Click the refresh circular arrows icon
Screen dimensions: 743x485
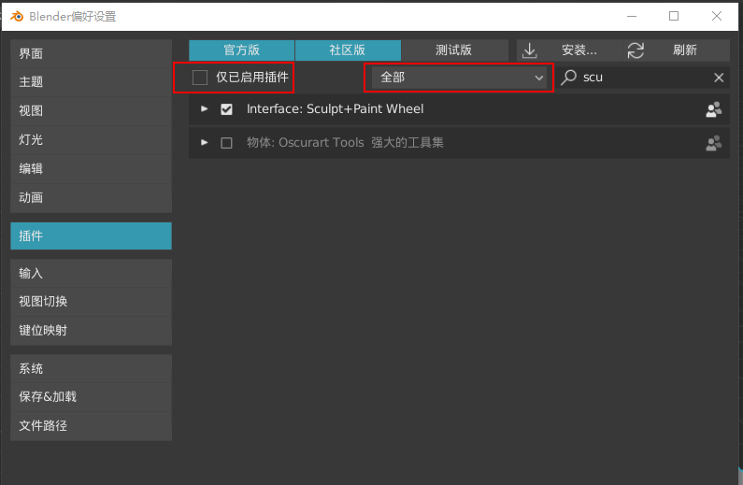click(x=636, y=50)
